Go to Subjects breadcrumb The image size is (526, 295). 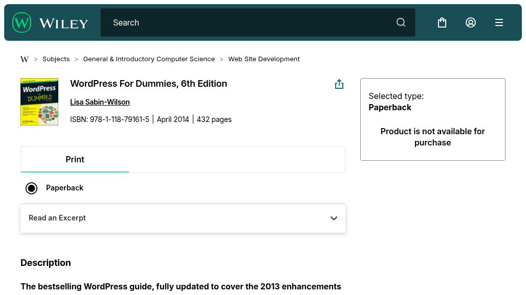(x=56, y=59)
